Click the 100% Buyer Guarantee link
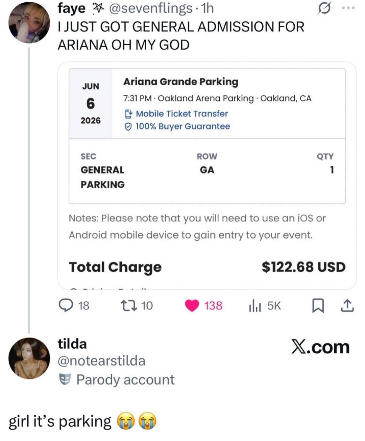The height and width of the screenshot is (441, 365). 182,126
